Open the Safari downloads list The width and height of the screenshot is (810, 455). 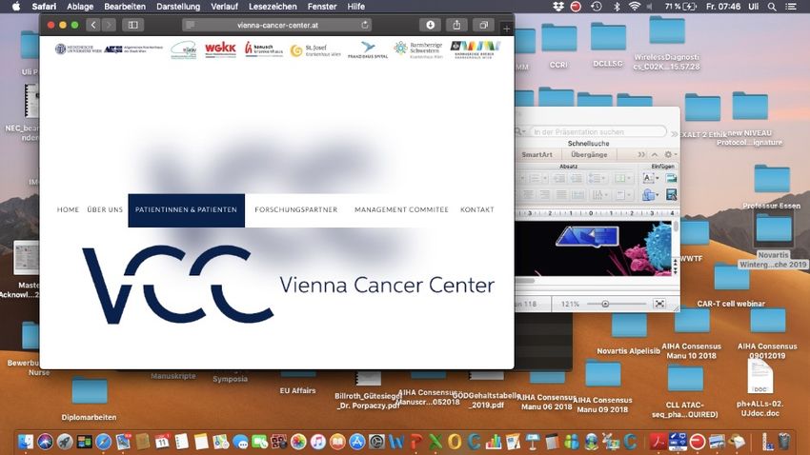tap(430, 25)
